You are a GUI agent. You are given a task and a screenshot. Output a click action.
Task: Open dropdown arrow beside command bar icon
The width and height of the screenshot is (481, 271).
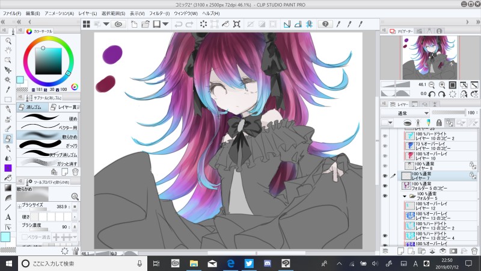point(106,24)
